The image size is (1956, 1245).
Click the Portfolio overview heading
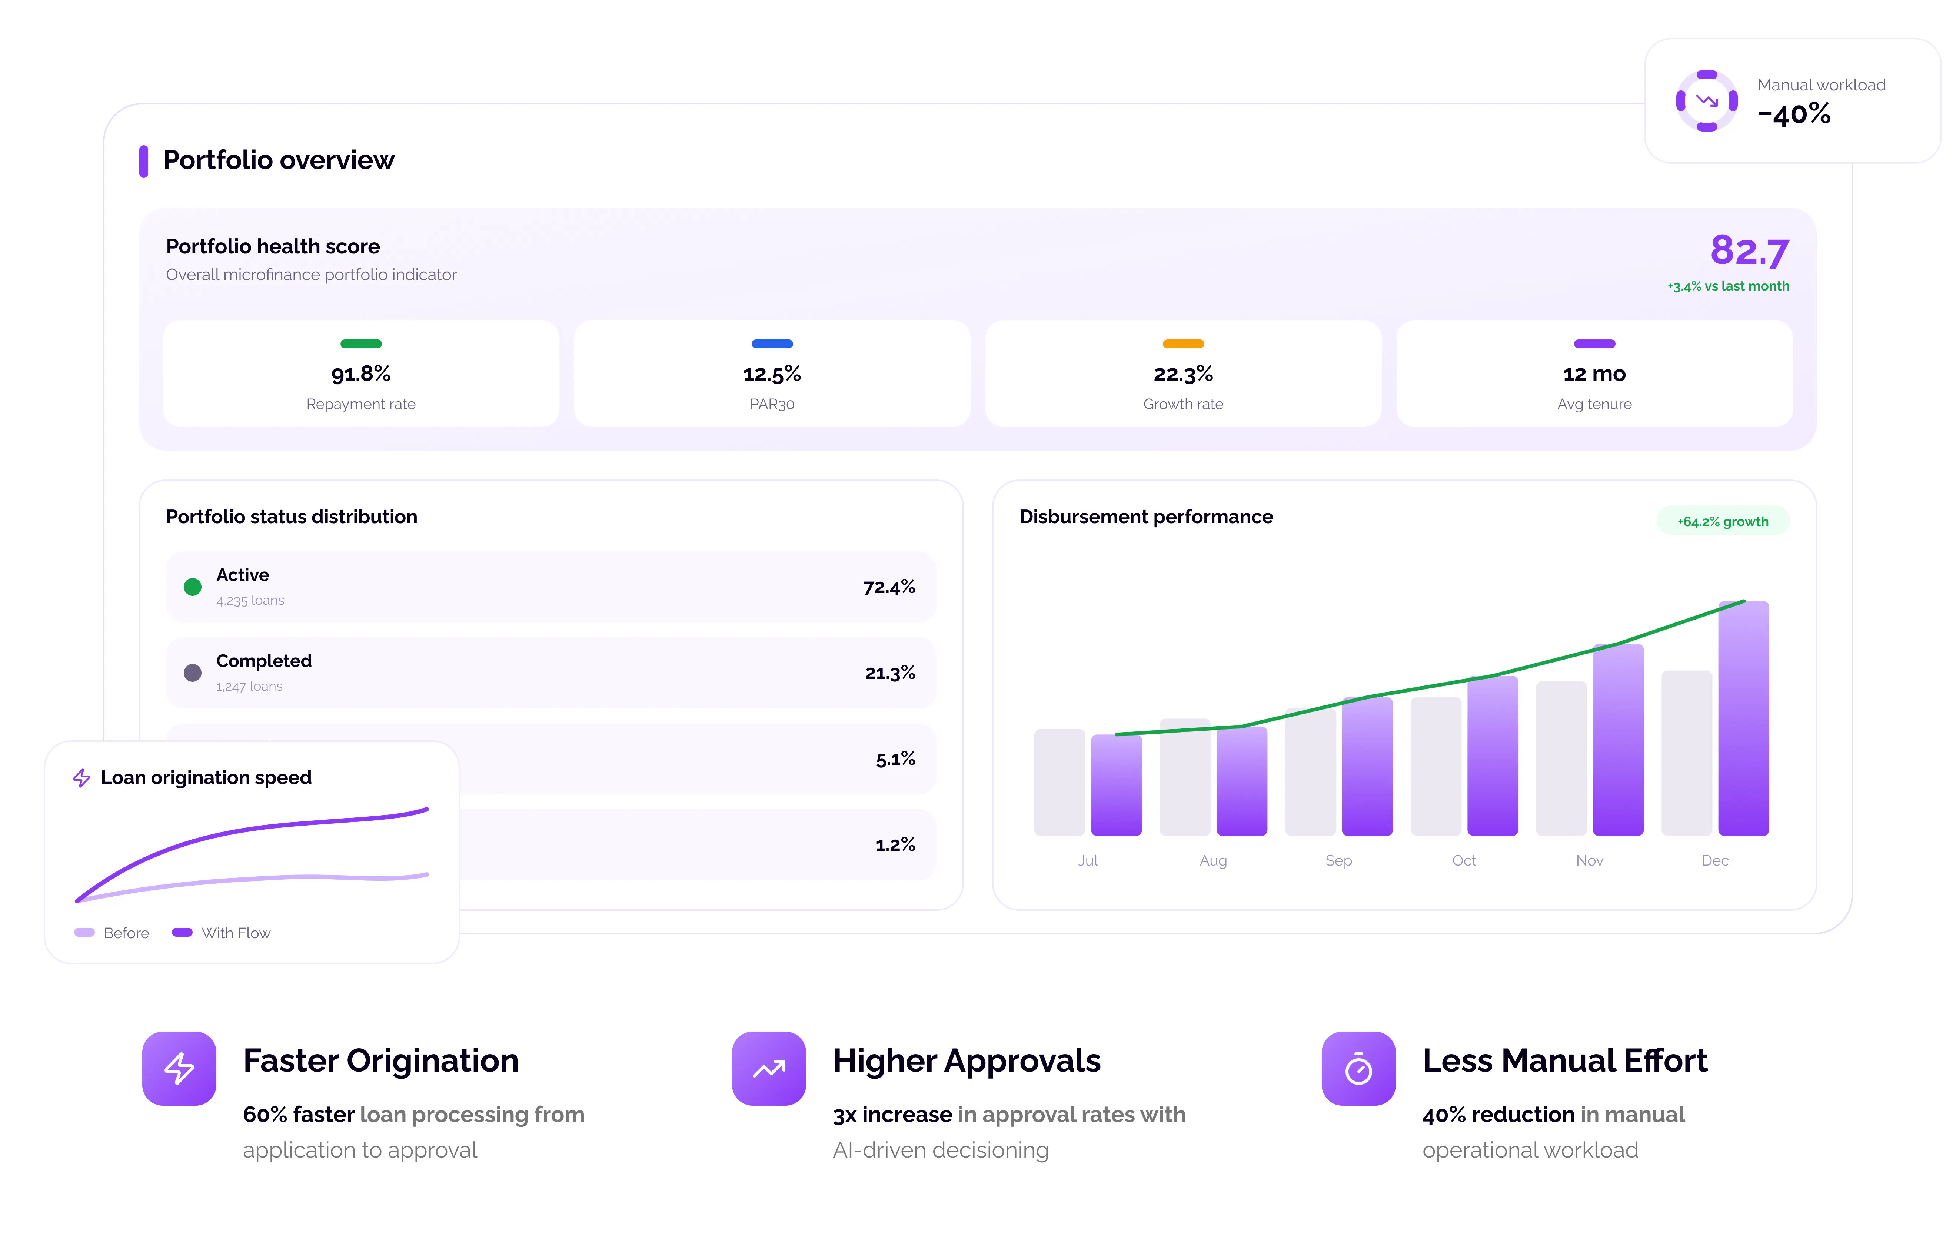point(279,160)
